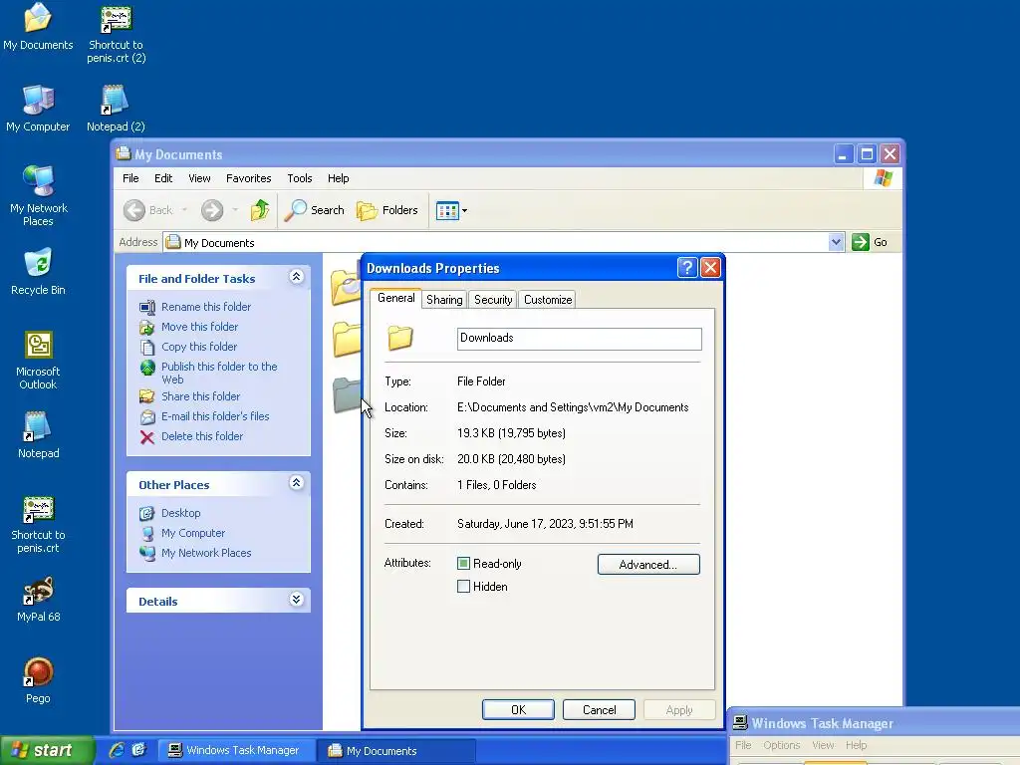Open the My Documents desktop icon
Image resolution: width=1020 pixels, height=765 pixels.
[38, 27]
